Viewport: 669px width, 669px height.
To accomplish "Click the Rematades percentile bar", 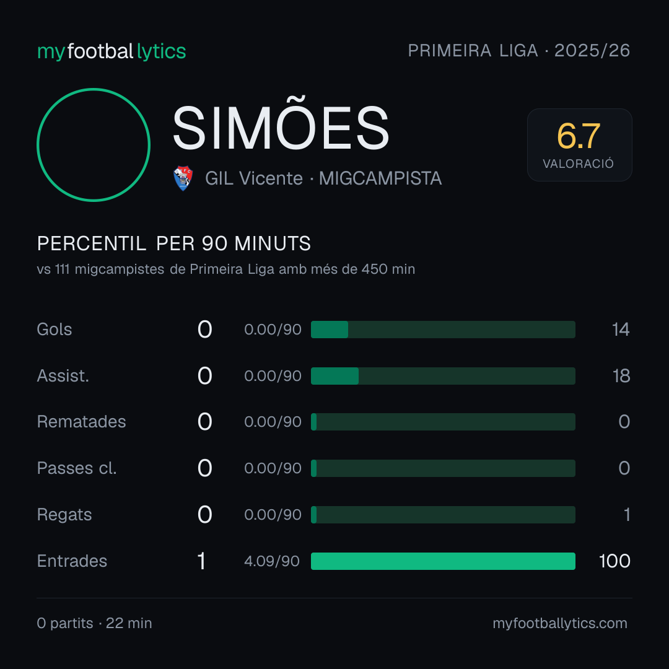I will point(443,422).
